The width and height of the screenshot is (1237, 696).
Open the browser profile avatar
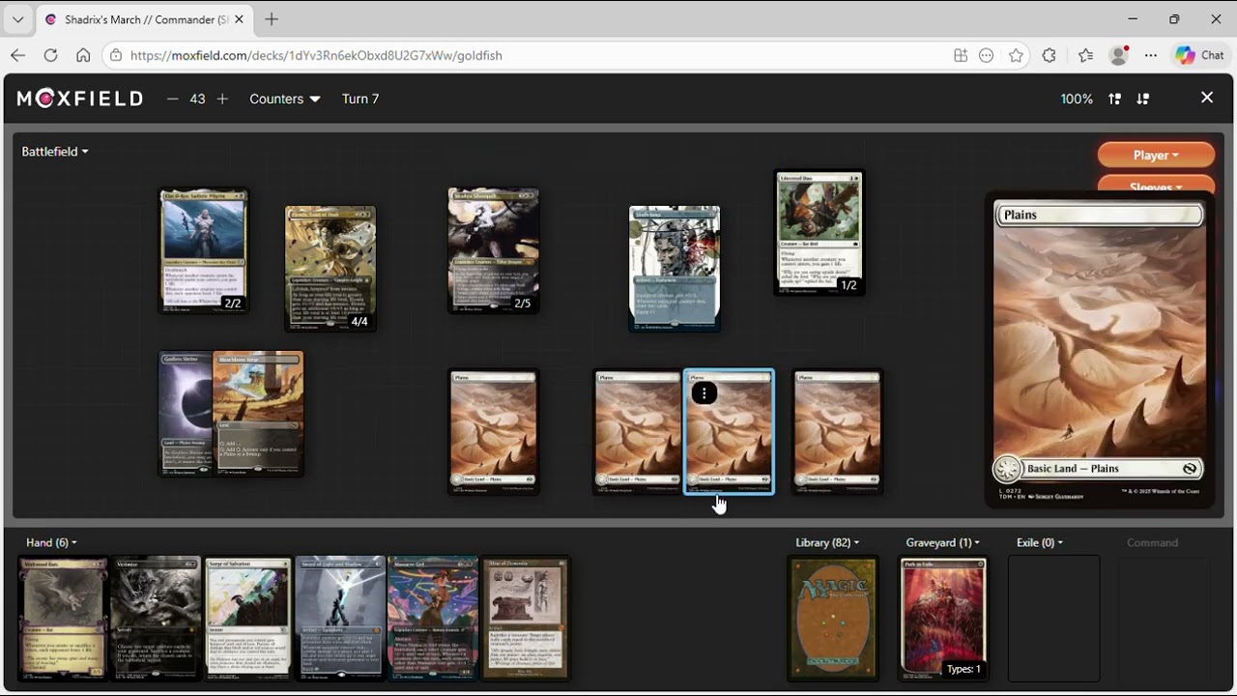pyautogui.click(x=1119, y=55)
